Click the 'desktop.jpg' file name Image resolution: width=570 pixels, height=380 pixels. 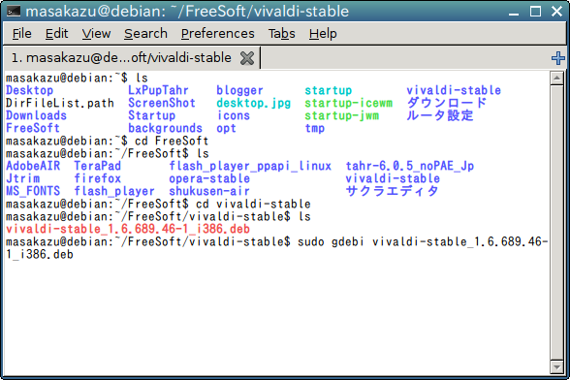pos(253,103)
